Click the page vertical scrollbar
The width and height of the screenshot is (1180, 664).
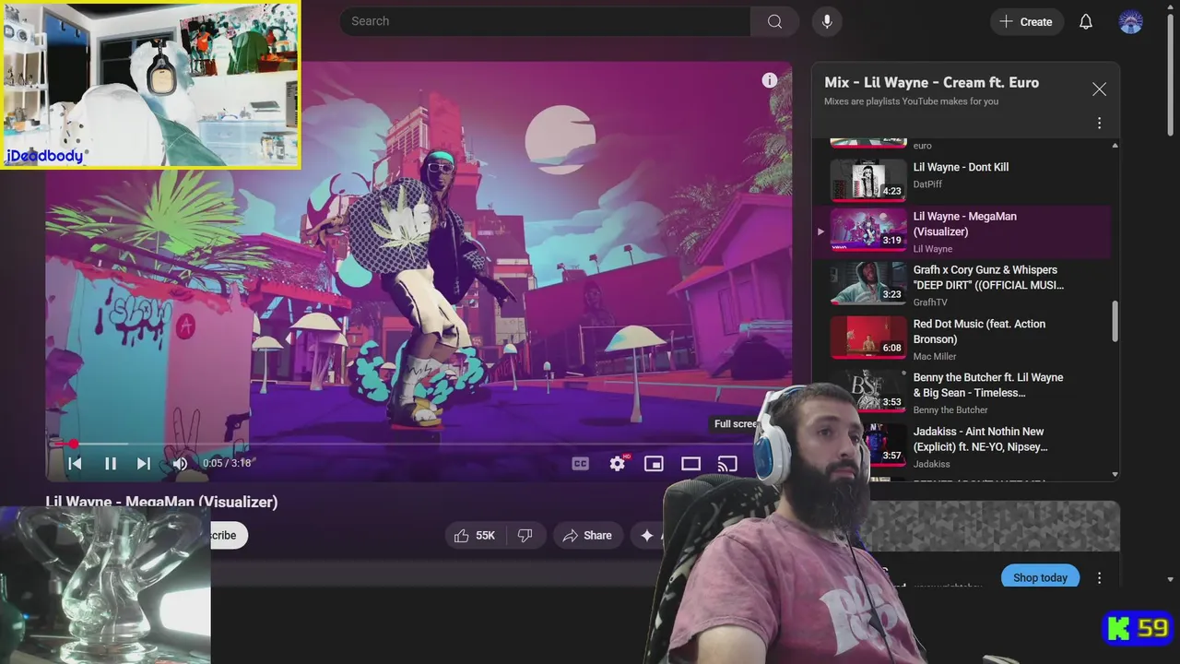pos(1171,74)
